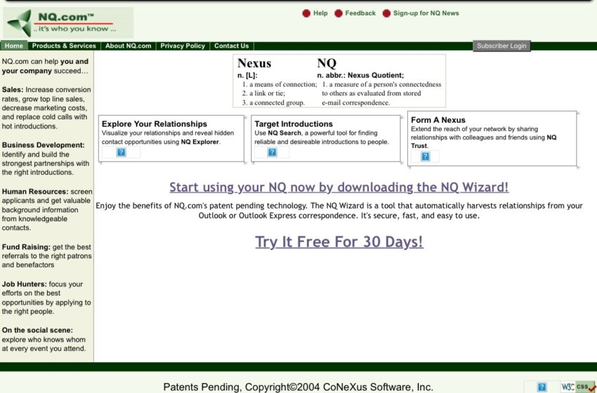
Task: Click the W3C CSS validation badge
Action: [x=578, y=387]
